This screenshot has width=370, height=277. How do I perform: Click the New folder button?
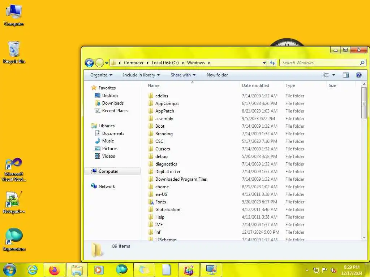point(217,75)
